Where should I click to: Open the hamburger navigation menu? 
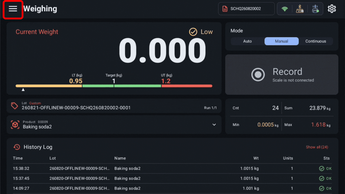pyautogui.click(x=13, y=9)
